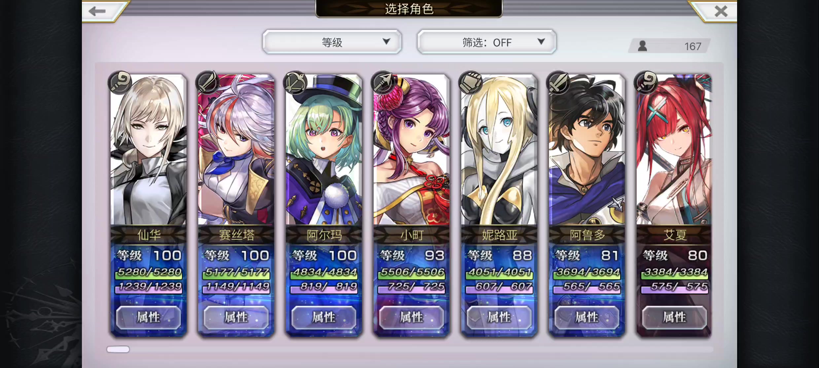
Task: Click the greatsword icon on 阿鲁多
Action: tap(558, 82)
